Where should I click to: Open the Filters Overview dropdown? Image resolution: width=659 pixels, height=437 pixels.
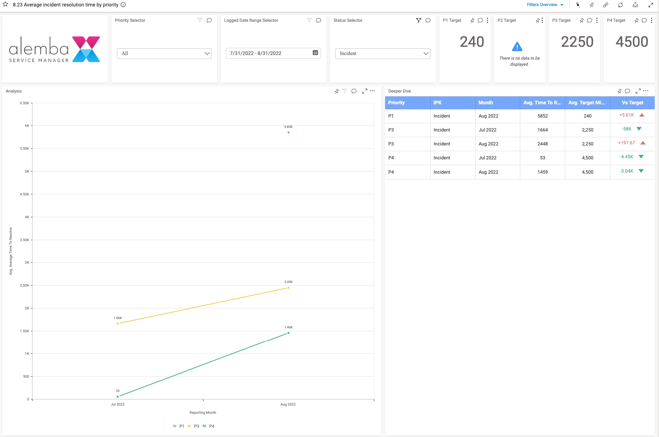point(545,5)
